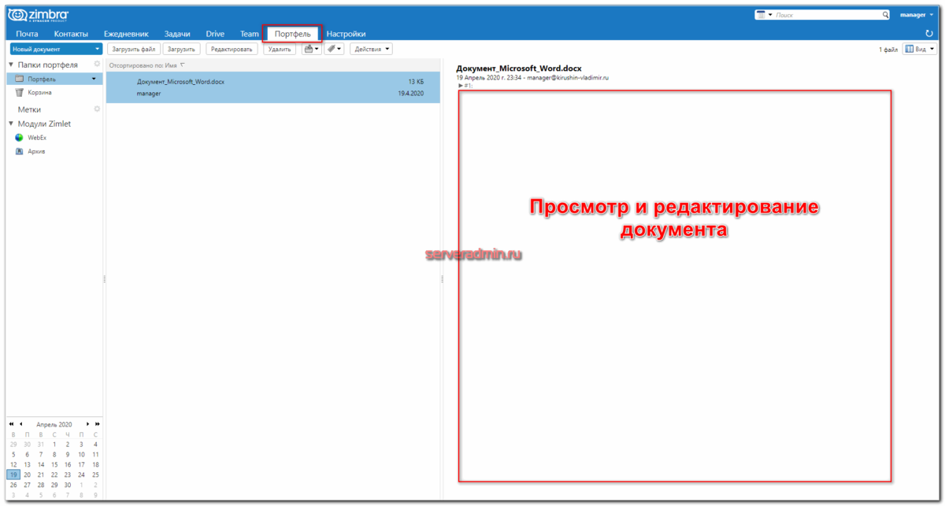Click the Редактировать button
The image size is (945, 506).
coord(232,49)
